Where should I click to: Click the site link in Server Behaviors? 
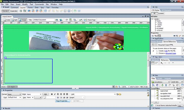coord(166,51)
